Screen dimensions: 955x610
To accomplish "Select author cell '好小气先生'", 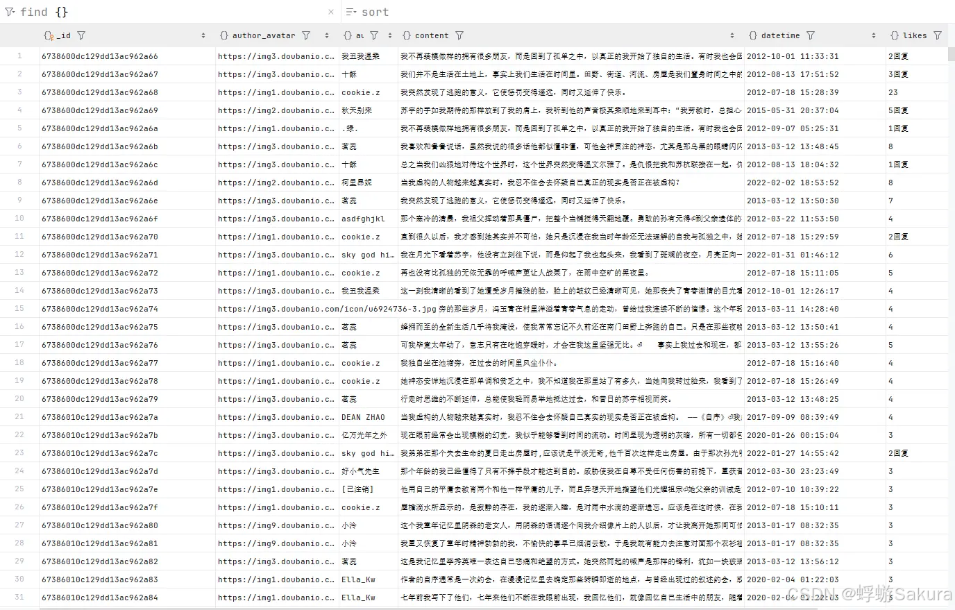I will pos(368,471).
